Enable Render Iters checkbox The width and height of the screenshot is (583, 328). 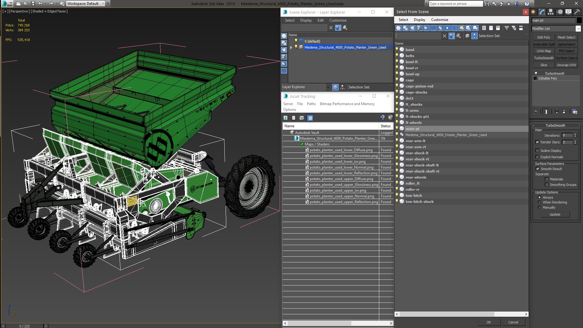pos(537,142)
